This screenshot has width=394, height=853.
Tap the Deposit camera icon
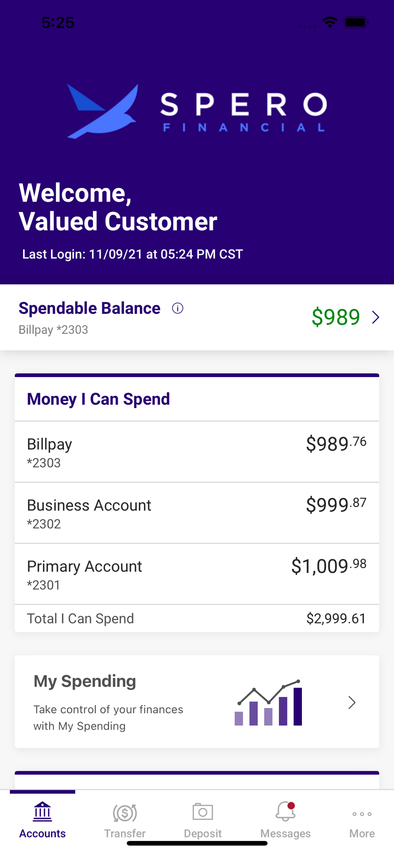click(203, 812)
